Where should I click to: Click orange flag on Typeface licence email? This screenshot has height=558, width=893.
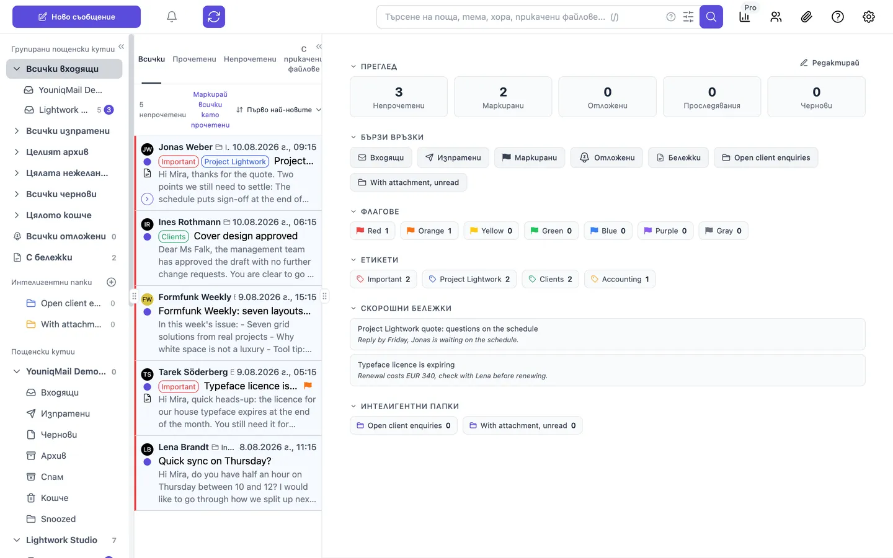click(x=308, y=386)
